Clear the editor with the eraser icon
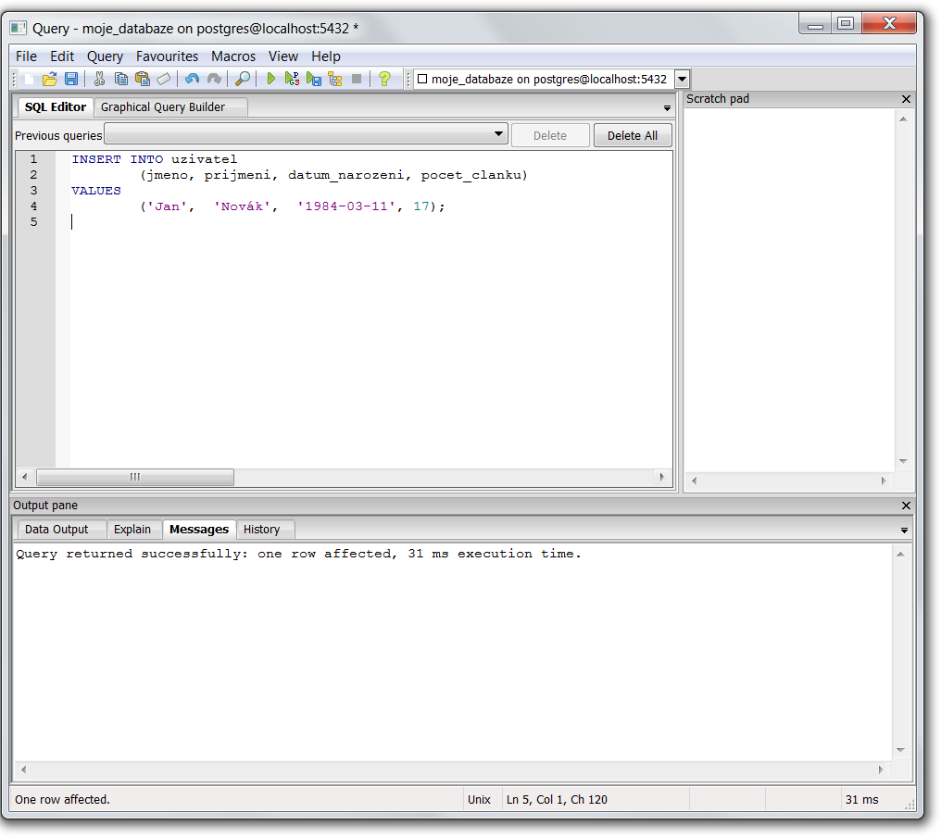The width and height of the screenshot is (941, 837). tap(164, 80)
